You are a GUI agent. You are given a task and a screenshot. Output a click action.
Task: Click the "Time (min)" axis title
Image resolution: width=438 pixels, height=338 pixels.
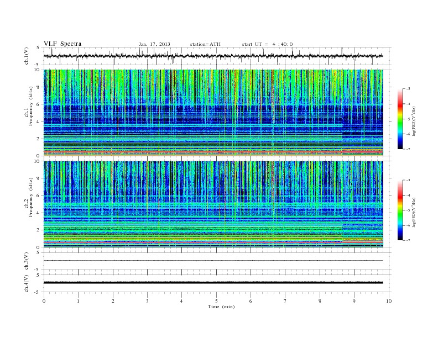[x=221, y=307]
